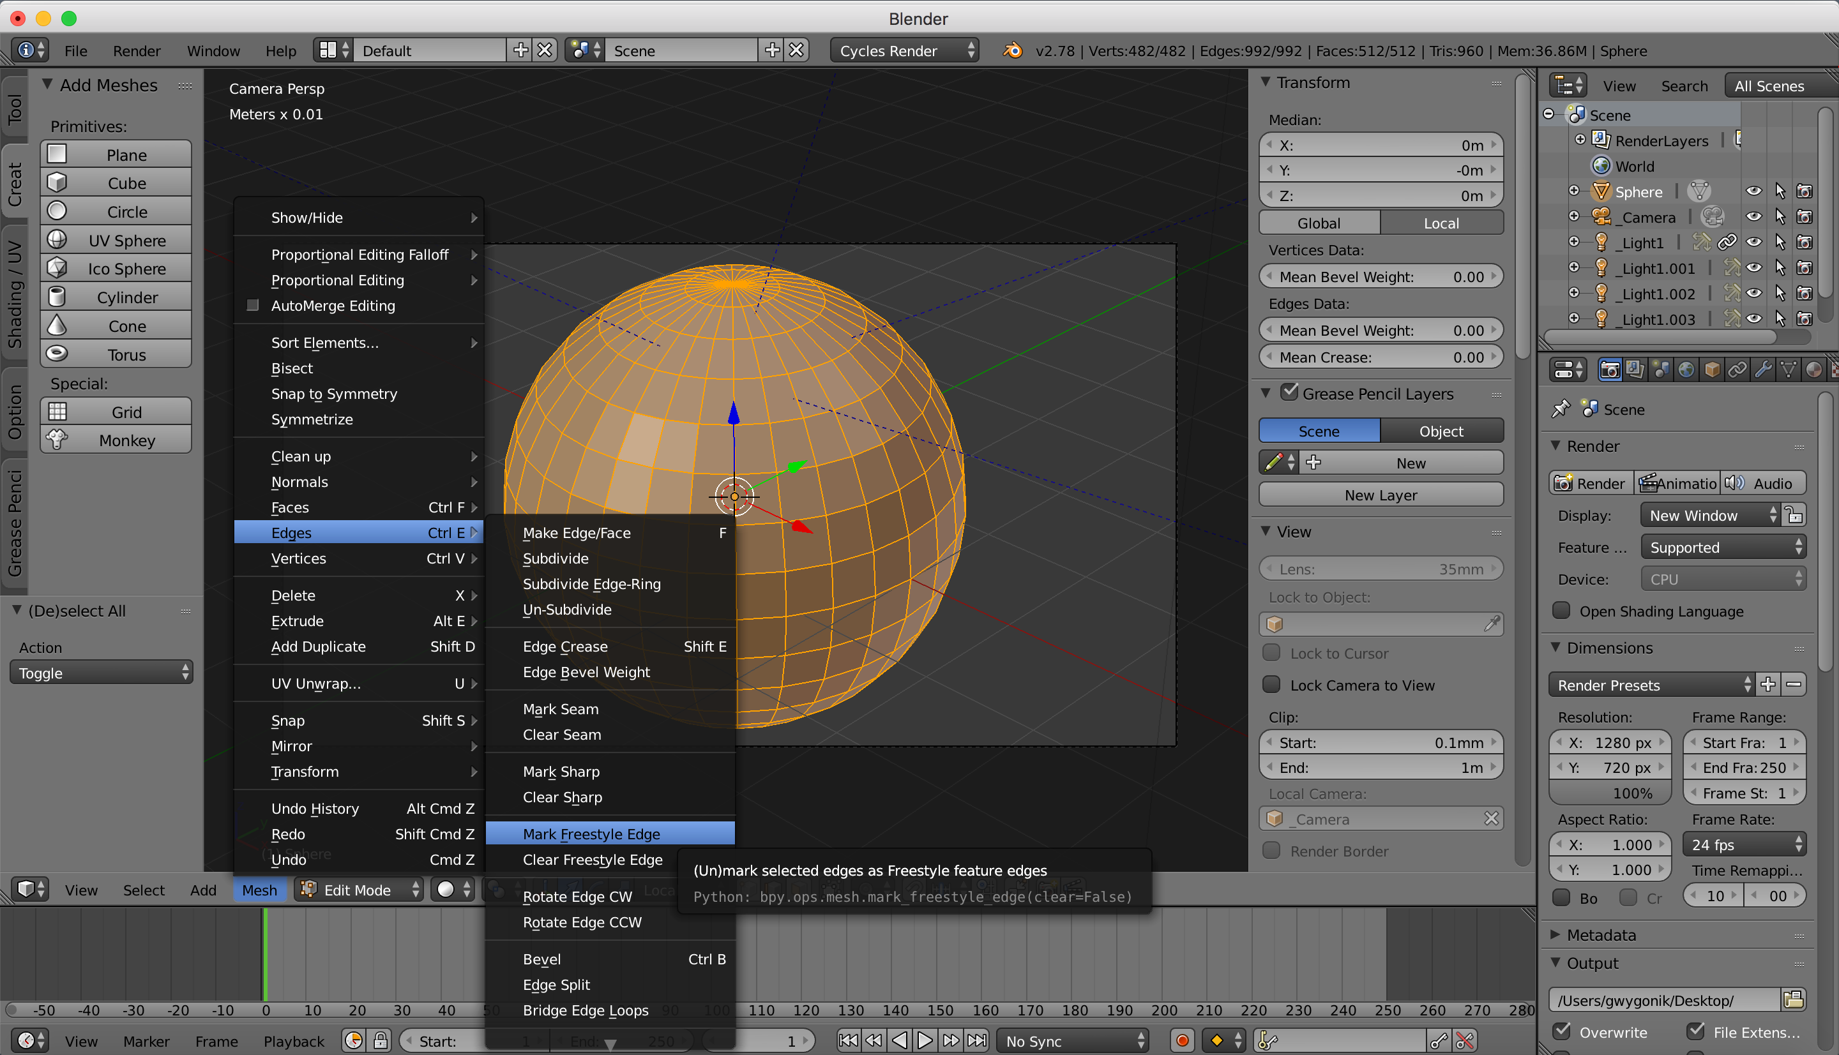The height and width of the screenshot is (1055, 1839).
Task: Jump to the timeline's last frame
Action: (976, 1040)
